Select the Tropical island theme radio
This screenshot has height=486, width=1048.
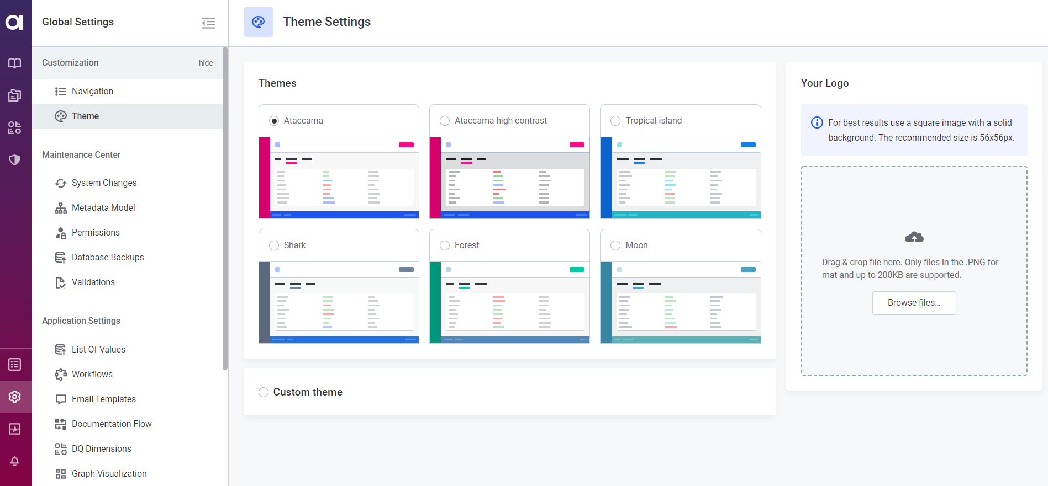coord(615,121)
